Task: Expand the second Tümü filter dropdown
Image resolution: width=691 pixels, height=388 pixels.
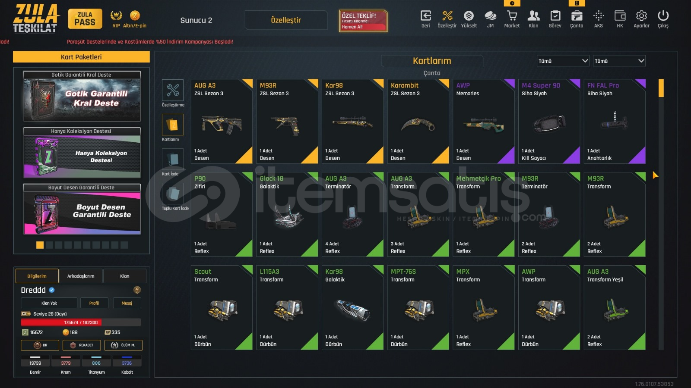Action: tap(619, 61)
